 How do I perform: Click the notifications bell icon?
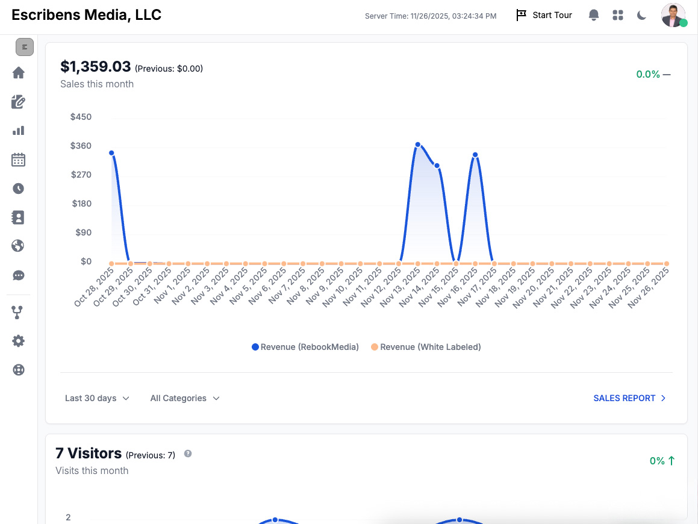tap(594, 16)
